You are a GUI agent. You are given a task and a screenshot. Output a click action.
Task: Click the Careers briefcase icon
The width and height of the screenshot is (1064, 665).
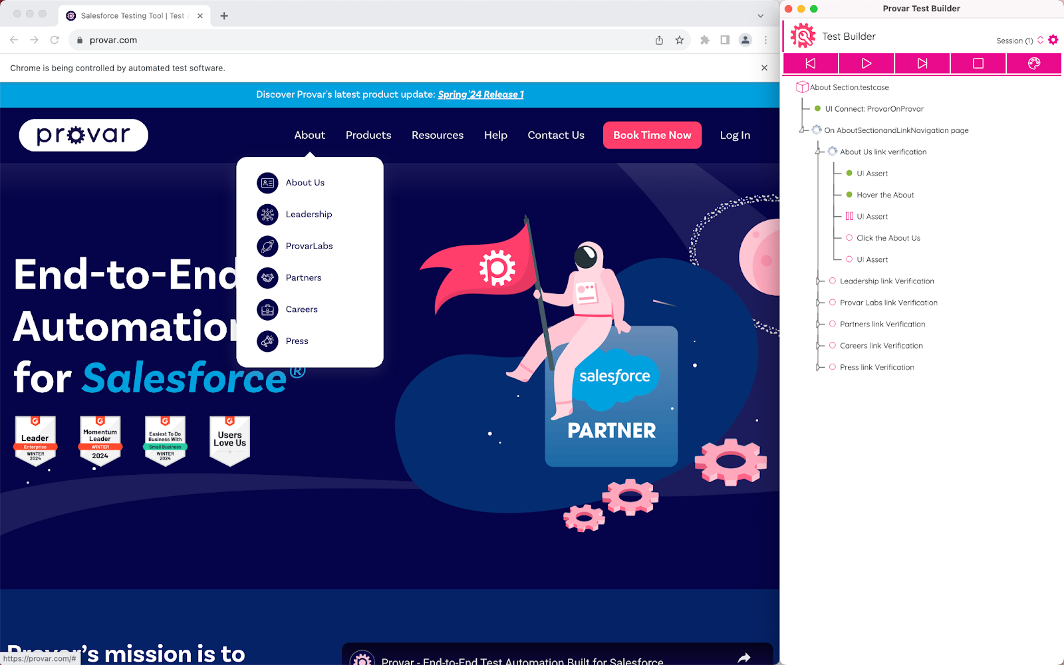tap(267, 309)
